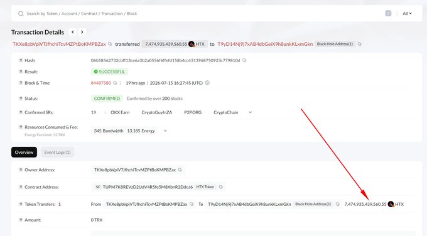Copy sender address in header

point(110,44)
